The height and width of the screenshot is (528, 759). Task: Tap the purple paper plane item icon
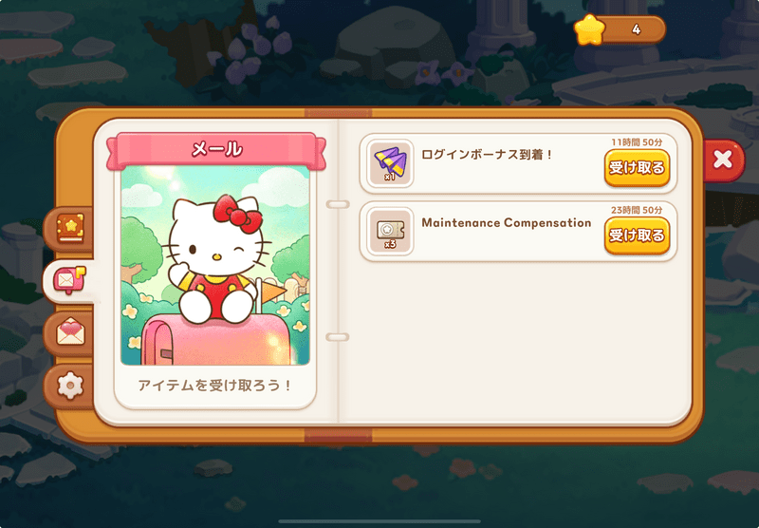(x=390, y=163)
